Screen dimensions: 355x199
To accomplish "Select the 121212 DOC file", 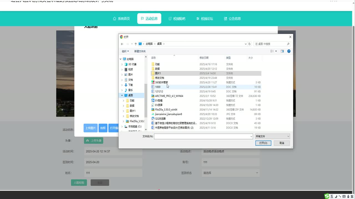I will pos(159,91).
